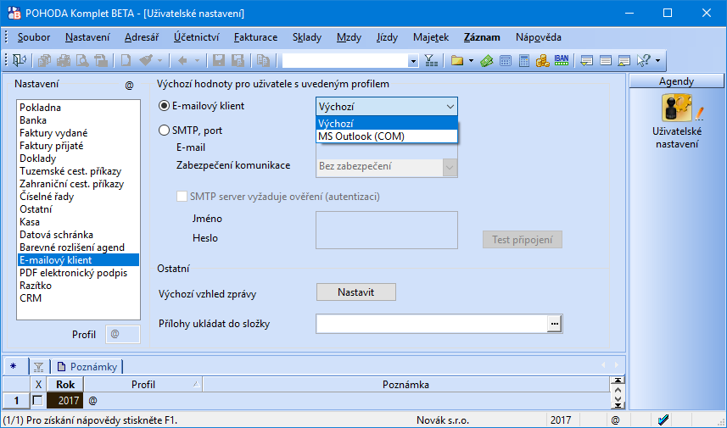Viewport: 727px width, 428px height.
Task: Open the calendar toolbar icon
Action: tap(506, 60)
